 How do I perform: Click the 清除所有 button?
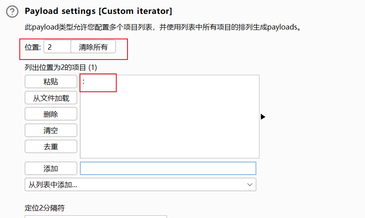93,47
